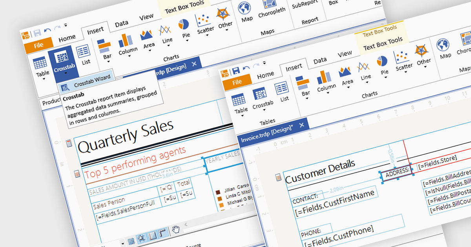Toggle snap lines in the bottom toolbar
The height and width of the screenshot is (247, 471).
point(152,235)
